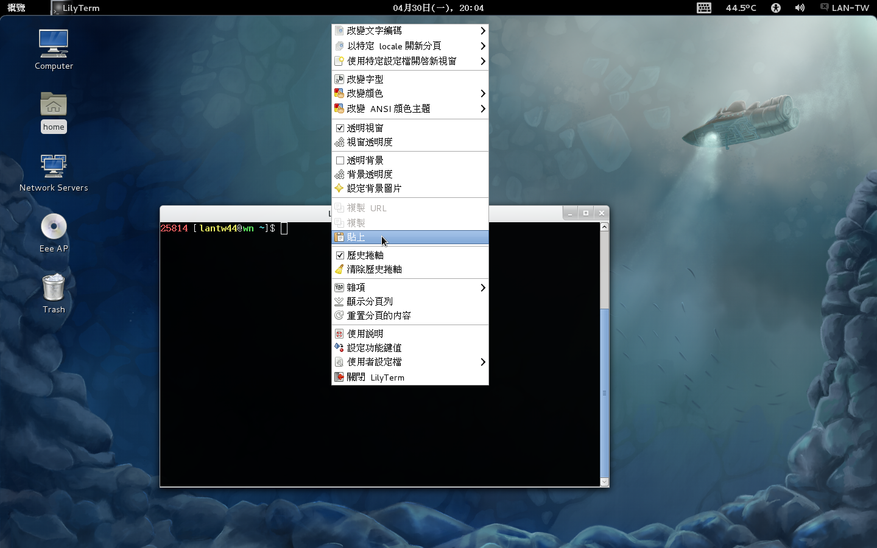This screenshot has width=877, height=548.
Task: Open the 視窗透明度 opacity setting
Action: 370,142
